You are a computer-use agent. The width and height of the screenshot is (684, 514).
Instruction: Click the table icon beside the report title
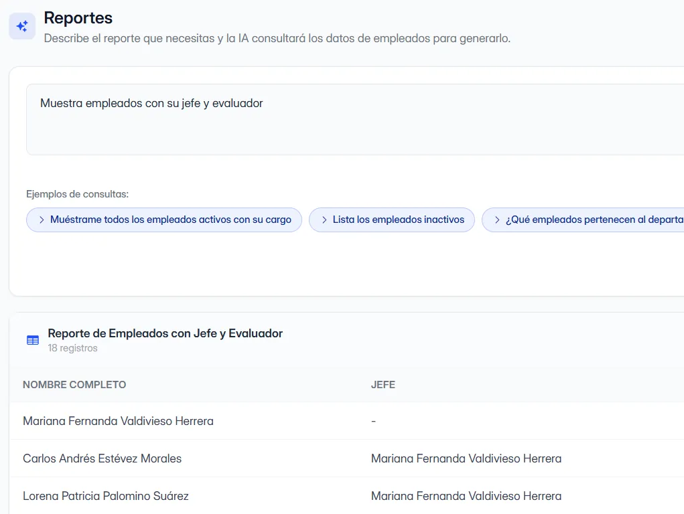coord(33,340)
